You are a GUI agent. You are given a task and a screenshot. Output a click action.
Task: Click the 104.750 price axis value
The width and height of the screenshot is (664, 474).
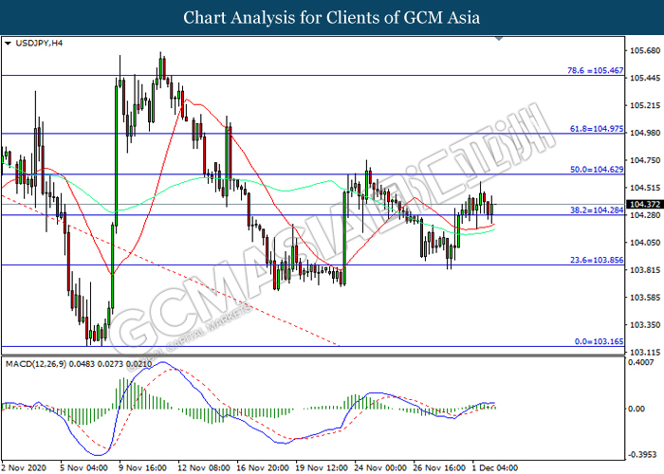click(x=645, y=160)
